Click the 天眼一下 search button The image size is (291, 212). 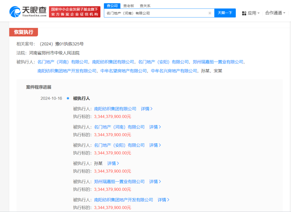[225, 13]
